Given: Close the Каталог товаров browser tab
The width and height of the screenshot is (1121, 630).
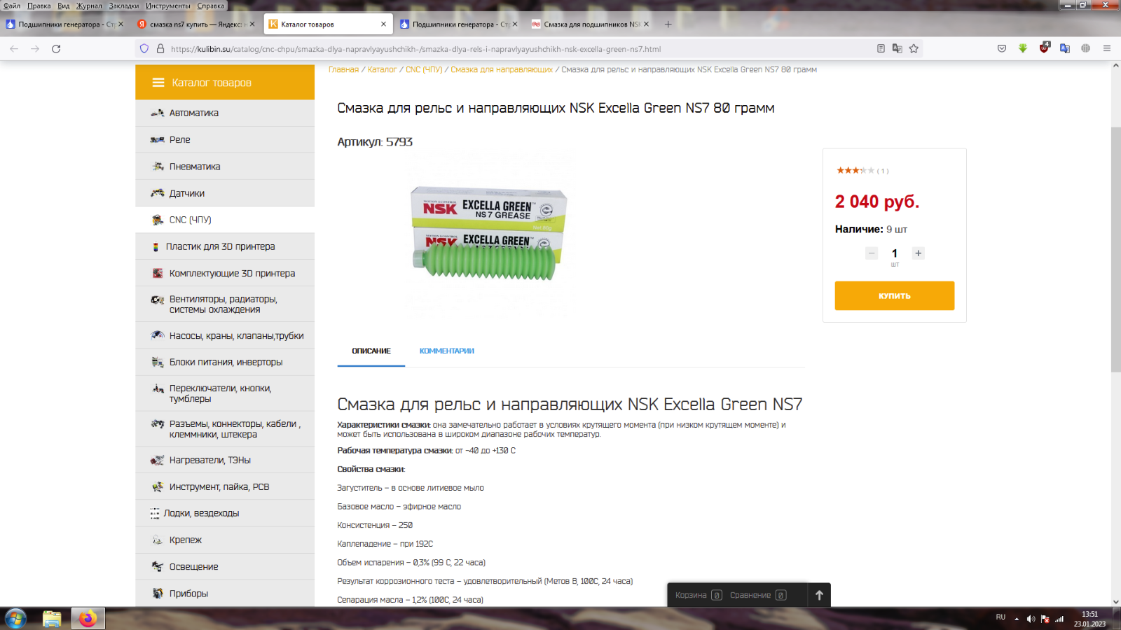Looking at the screenshot, I should (383, 24).
